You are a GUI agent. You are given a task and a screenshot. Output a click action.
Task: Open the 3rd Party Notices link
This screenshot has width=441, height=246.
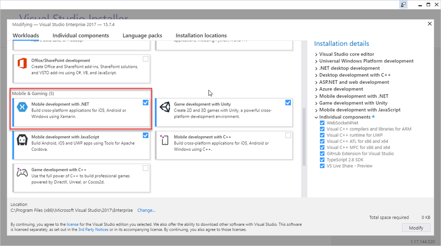[94, 229]
